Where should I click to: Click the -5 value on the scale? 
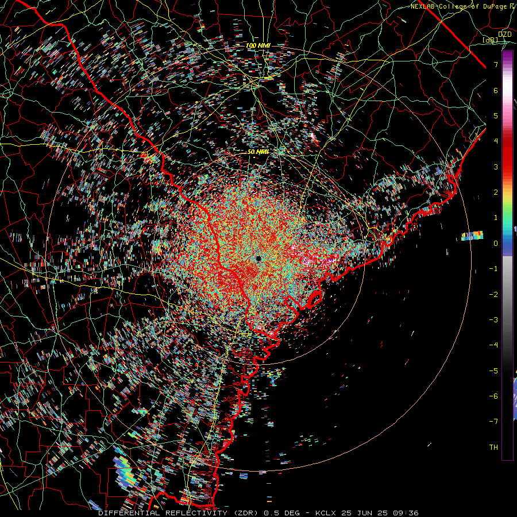point(493,371)
